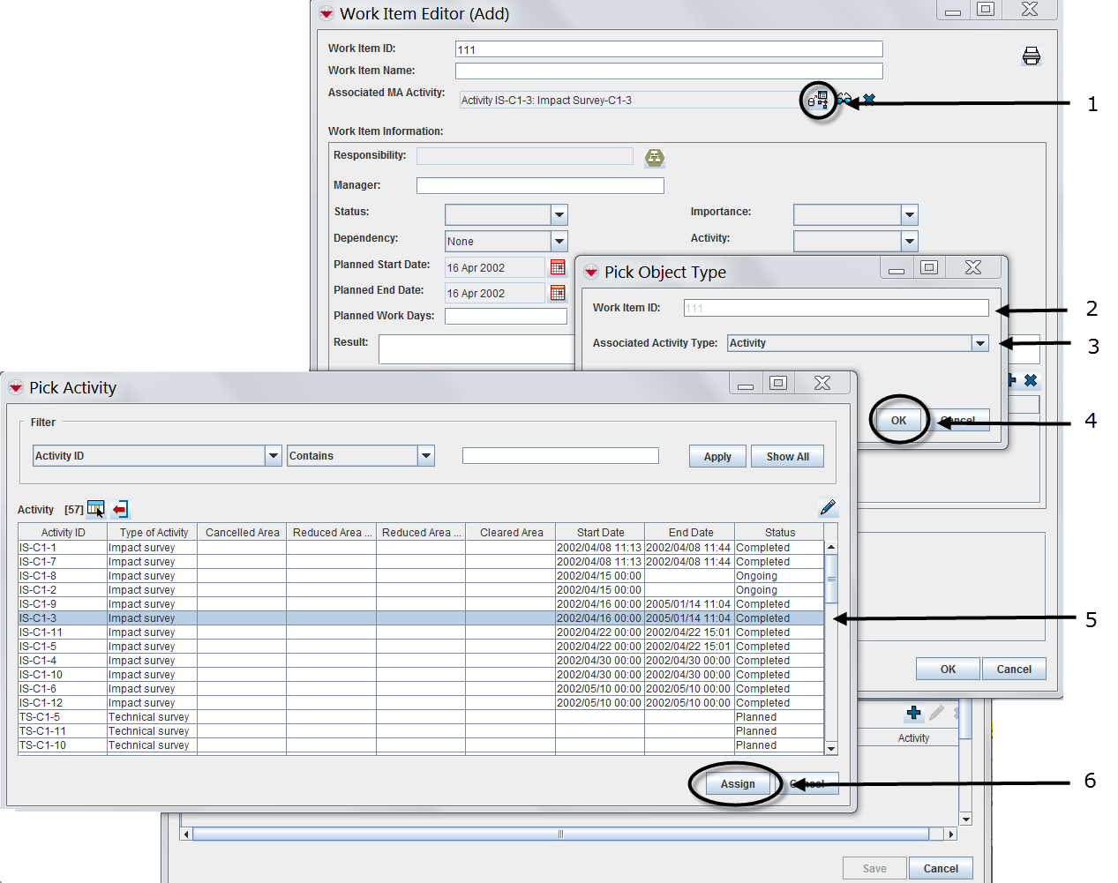Expand the Activity ID filter dropdown

click(273, 456)
